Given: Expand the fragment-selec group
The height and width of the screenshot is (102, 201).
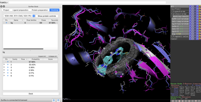Looking at the screenshot, I should pyautogui.click(x=172, y=37).
